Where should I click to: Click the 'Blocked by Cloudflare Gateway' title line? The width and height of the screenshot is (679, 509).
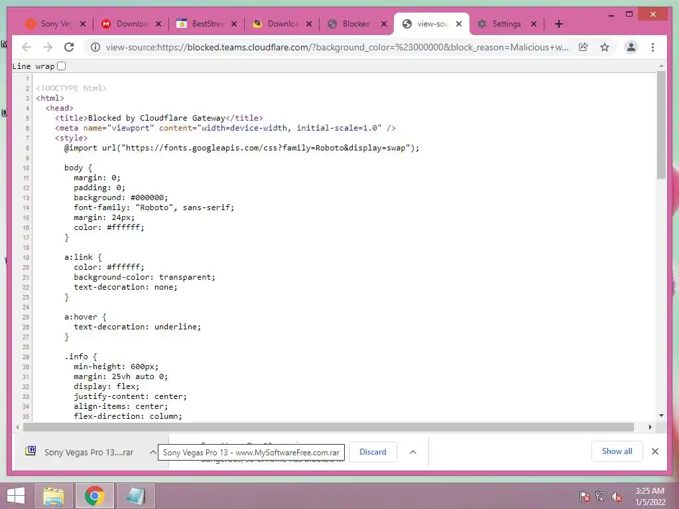pos(158,118)
